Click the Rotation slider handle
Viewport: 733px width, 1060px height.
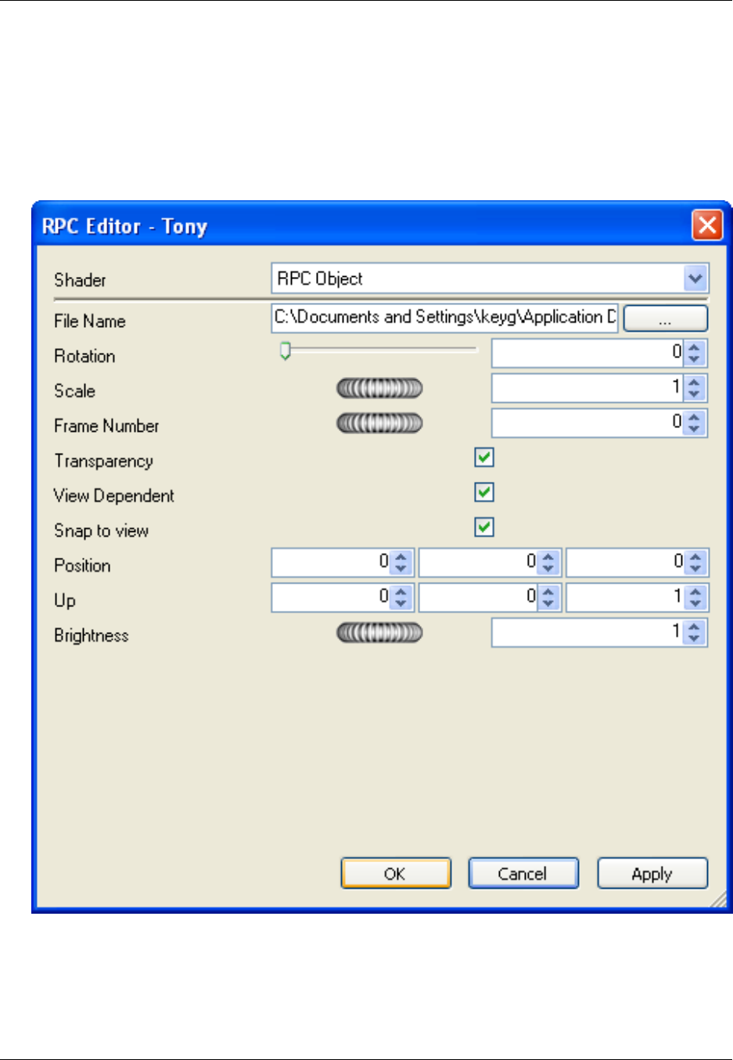(x=286, y=351)
